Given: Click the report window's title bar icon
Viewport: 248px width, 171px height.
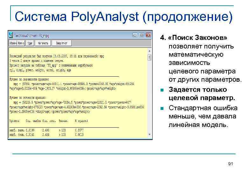Looking at the screenshot, I should pos(11,35).
